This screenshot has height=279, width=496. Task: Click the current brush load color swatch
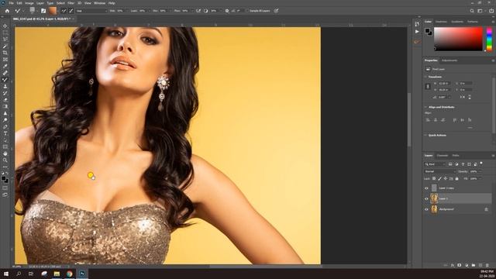point(53,11)
